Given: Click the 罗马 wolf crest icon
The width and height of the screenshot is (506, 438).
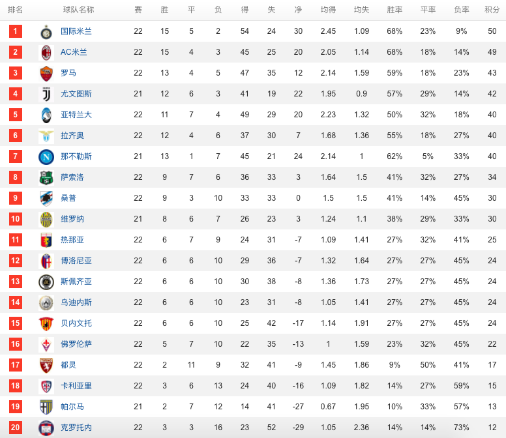Looking at the screenshot, I should (x=46, y=73).
